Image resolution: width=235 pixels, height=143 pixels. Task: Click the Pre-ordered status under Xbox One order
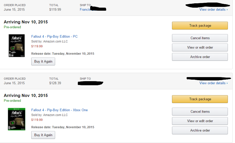pyautogui.click(x=12, y=101)
